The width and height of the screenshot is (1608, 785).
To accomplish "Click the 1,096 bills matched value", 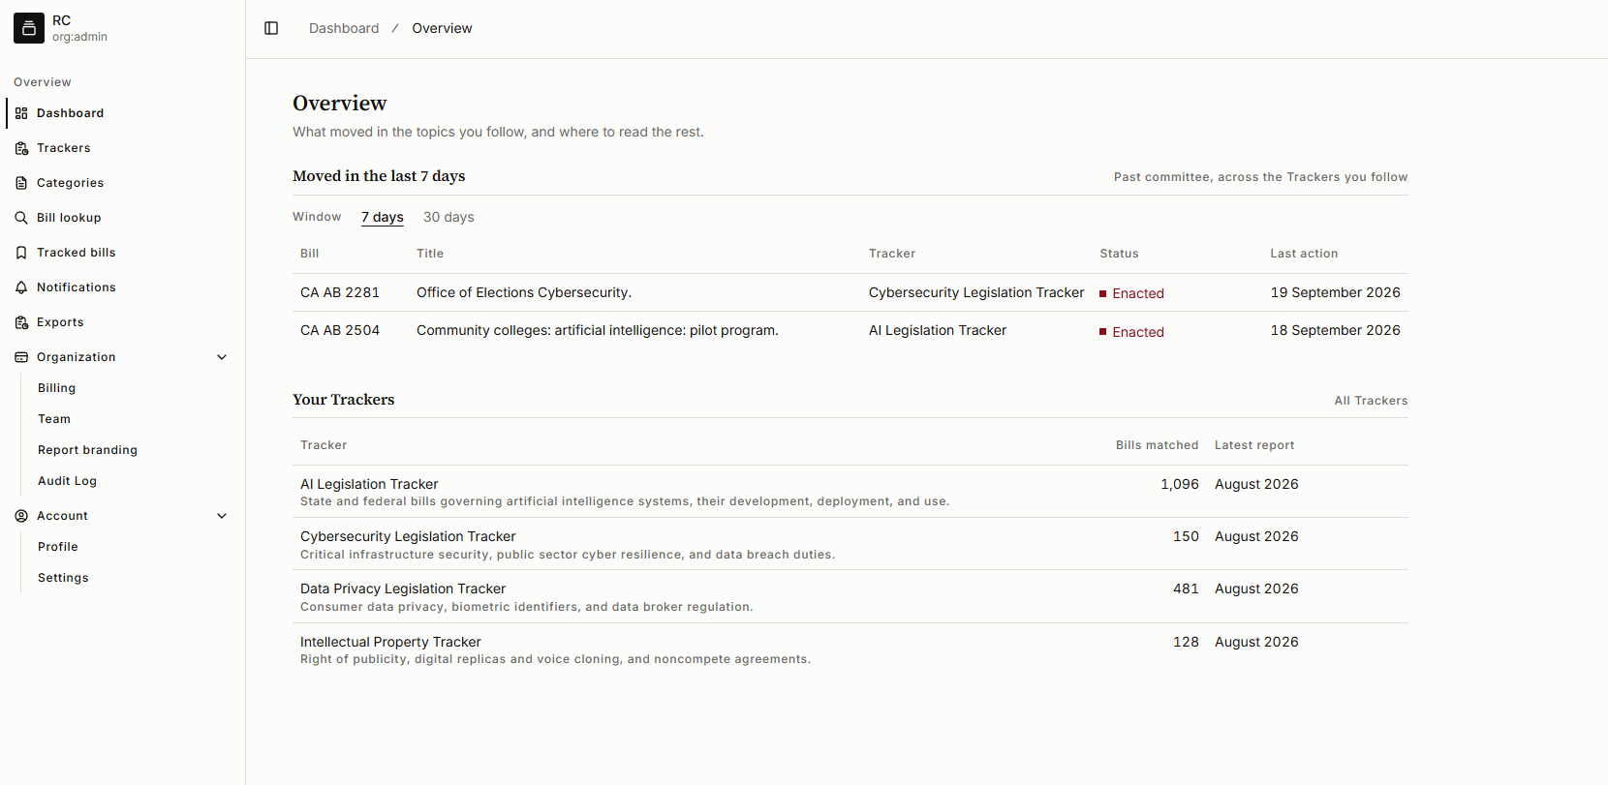I will pyautogui.click(x=1180, y=484).
